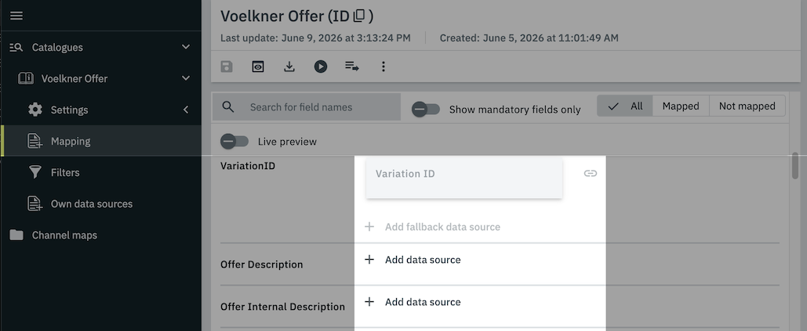Click the Variation ID data source card
The width and height of the screenshot is (807, 331).
464,178
